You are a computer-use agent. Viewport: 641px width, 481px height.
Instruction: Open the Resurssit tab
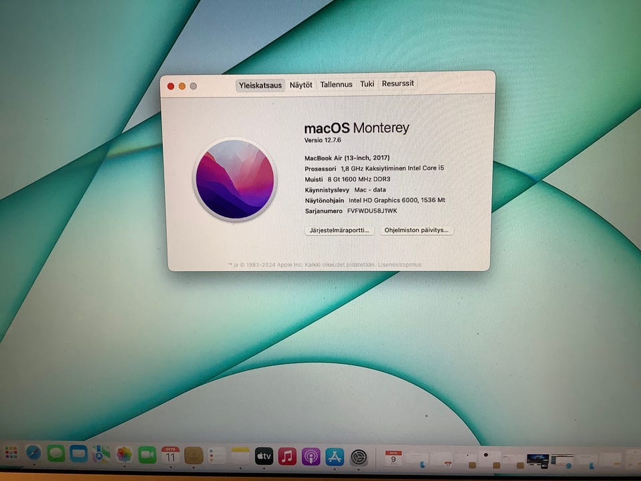[398, 84]
